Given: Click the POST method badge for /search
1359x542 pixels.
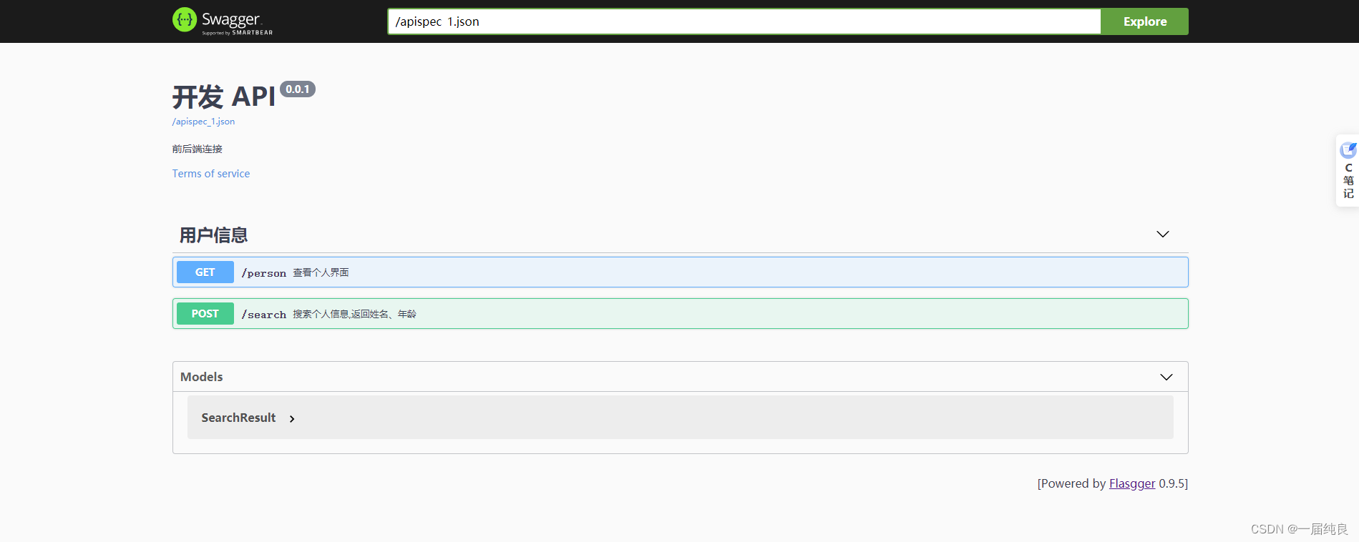Looking at the screenshot, I should [205, 314].
